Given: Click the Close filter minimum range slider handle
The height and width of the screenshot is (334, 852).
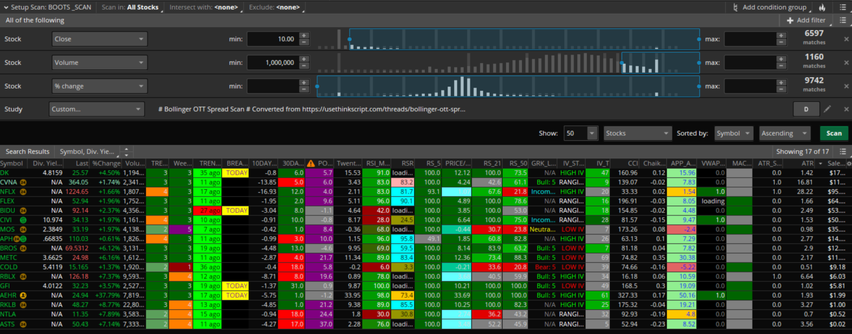Looking at the screenshot, I should click(350, 39).
